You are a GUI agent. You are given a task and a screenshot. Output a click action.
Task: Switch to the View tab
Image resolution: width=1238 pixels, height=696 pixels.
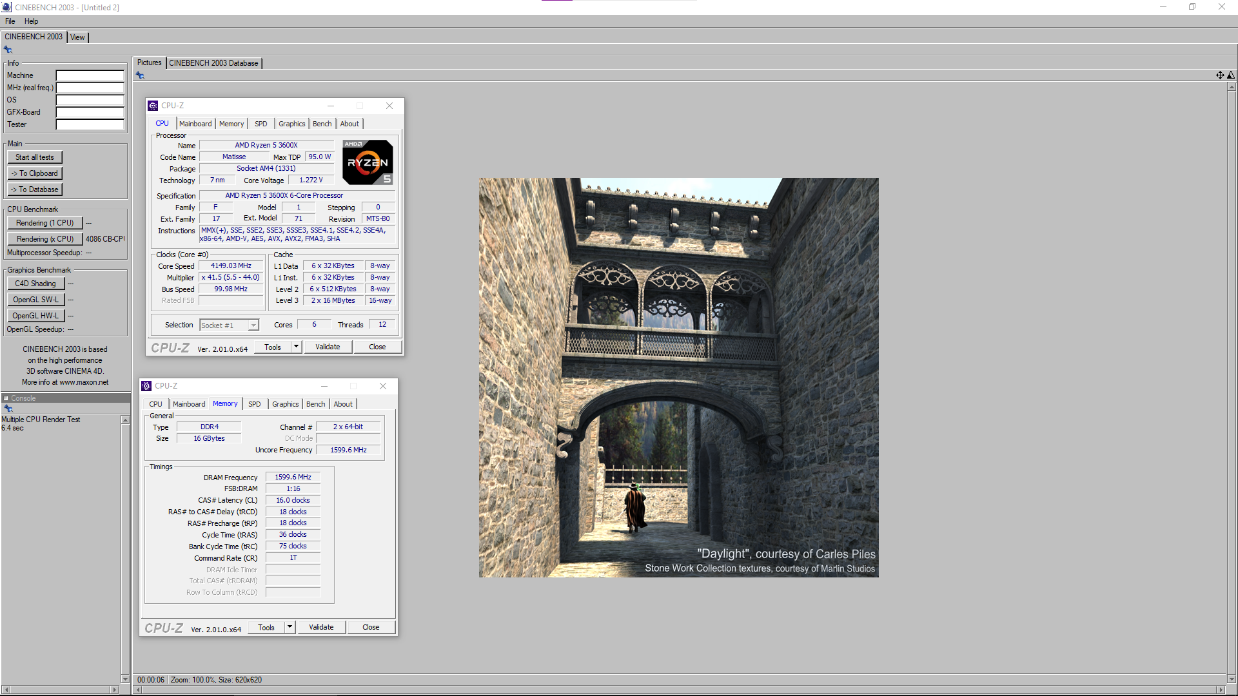click(77, 37)
